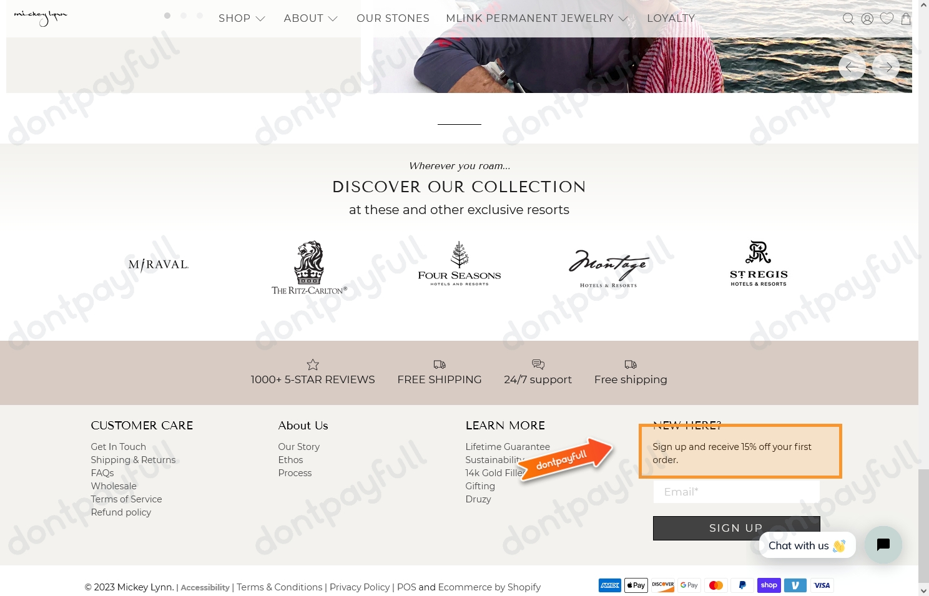Click the account login icon
Viewport: 929px width, 596px height.
867,18
